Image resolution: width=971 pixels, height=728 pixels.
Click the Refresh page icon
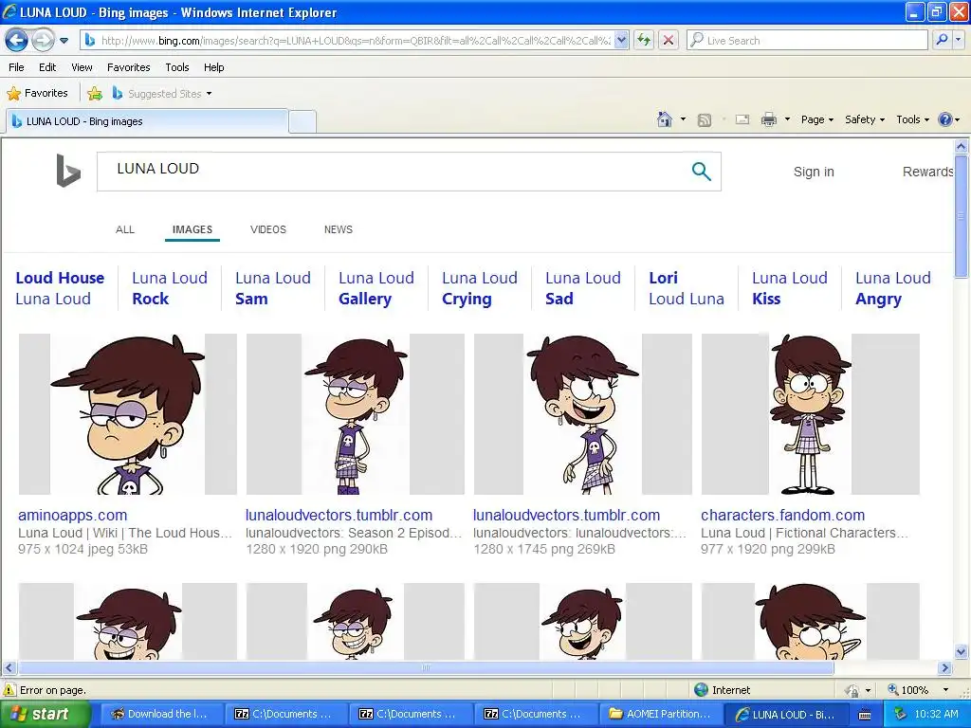pos(644,40)
